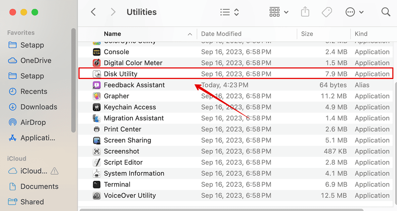397x211 pixels.
Task: Open the Terminal application icon
Action: (96, 184)
